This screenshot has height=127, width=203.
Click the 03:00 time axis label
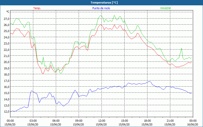point(33,121)
